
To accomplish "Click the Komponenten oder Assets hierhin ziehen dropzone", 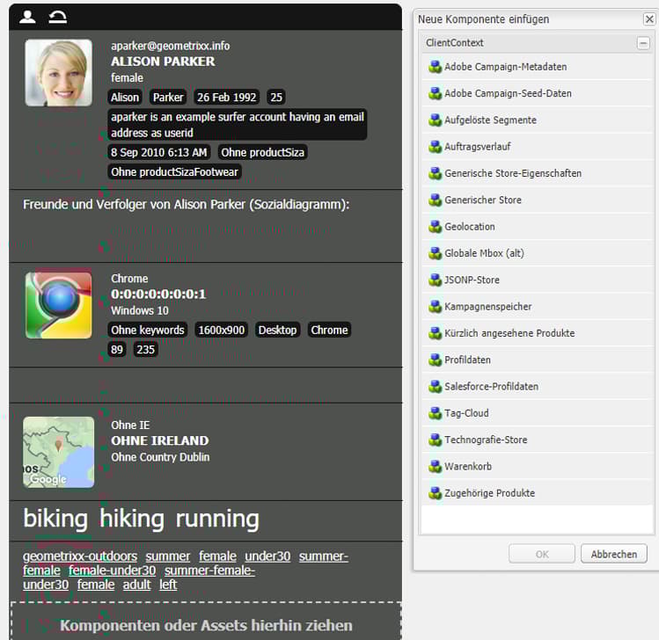I will click(206, 623).
